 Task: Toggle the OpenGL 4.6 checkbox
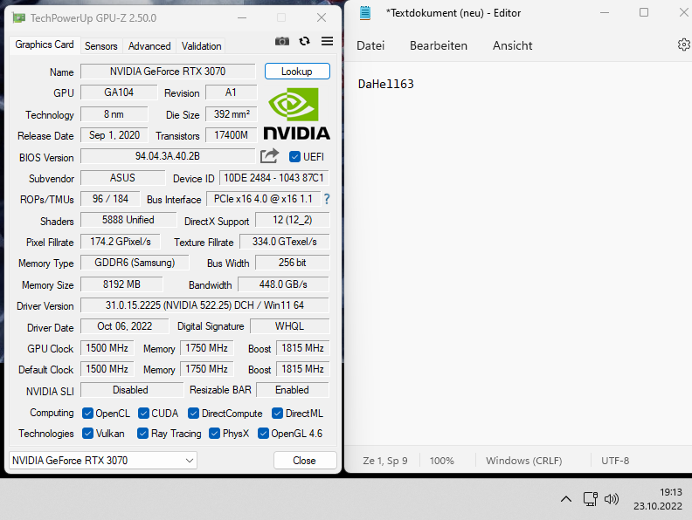pos(263,434)
